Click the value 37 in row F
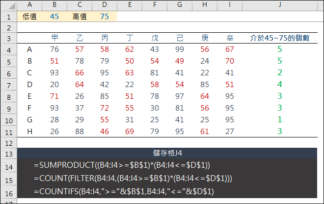Image resolution: width=324 pixels, height=204 pixels. [x=80, y=108]
